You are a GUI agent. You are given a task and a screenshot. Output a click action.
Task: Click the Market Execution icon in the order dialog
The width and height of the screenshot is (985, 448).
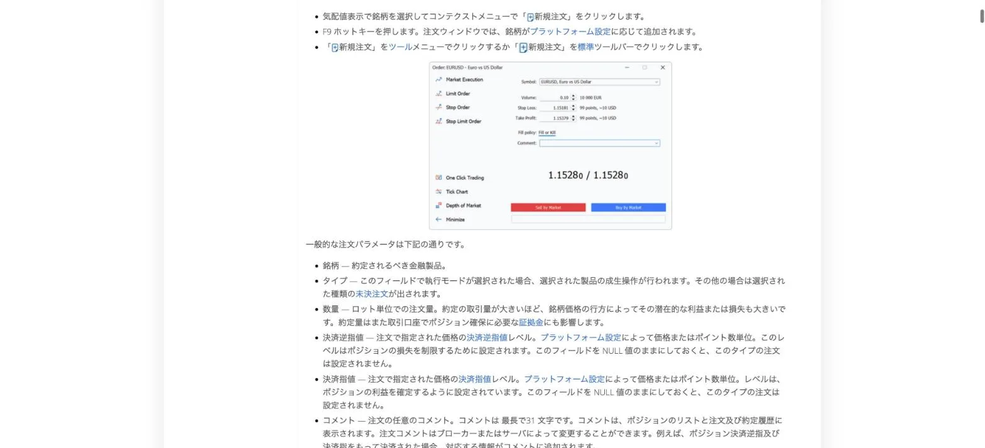[x=438, y=80]
